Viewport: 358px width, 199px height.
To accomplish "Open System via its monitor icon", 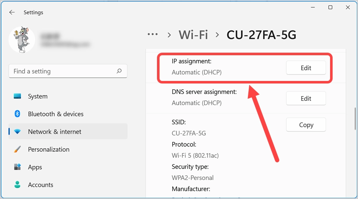I will (17, 96).
